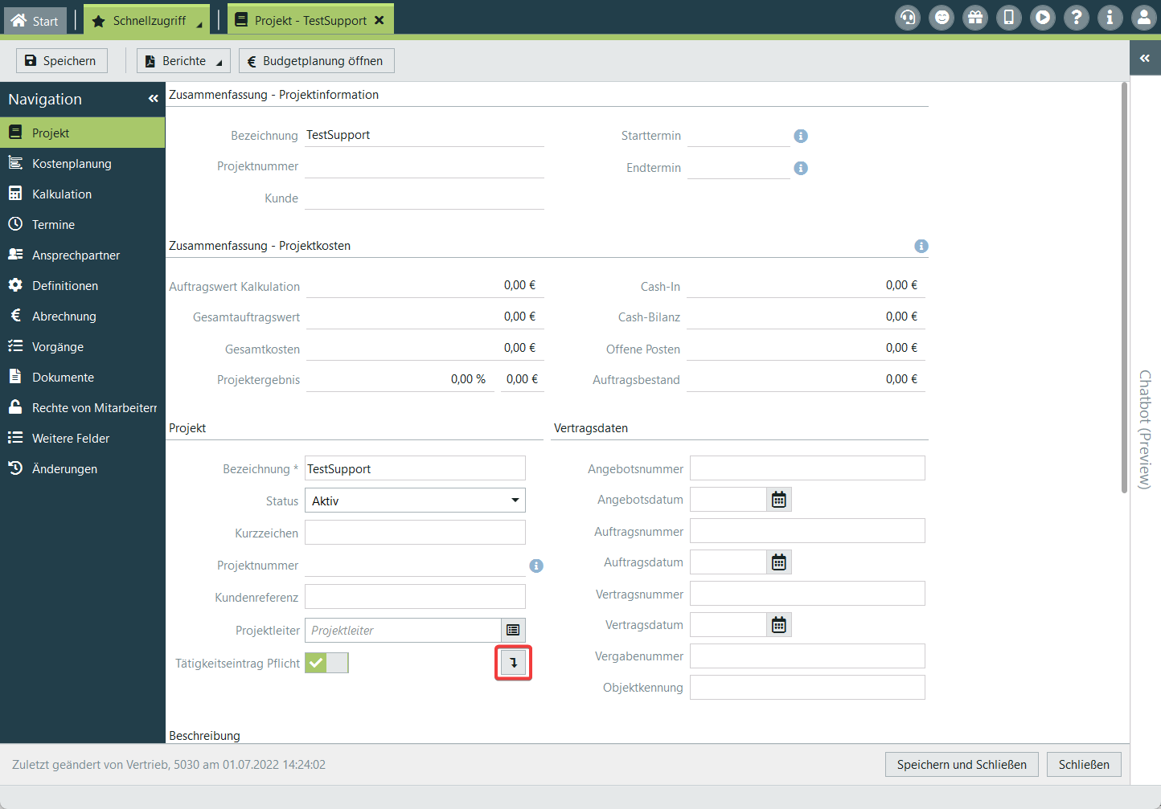Image resolution: width=1161 pixels, height=809 pixels.
Task: Click Budgetplanung öffnen button
Action: point(316,61)
